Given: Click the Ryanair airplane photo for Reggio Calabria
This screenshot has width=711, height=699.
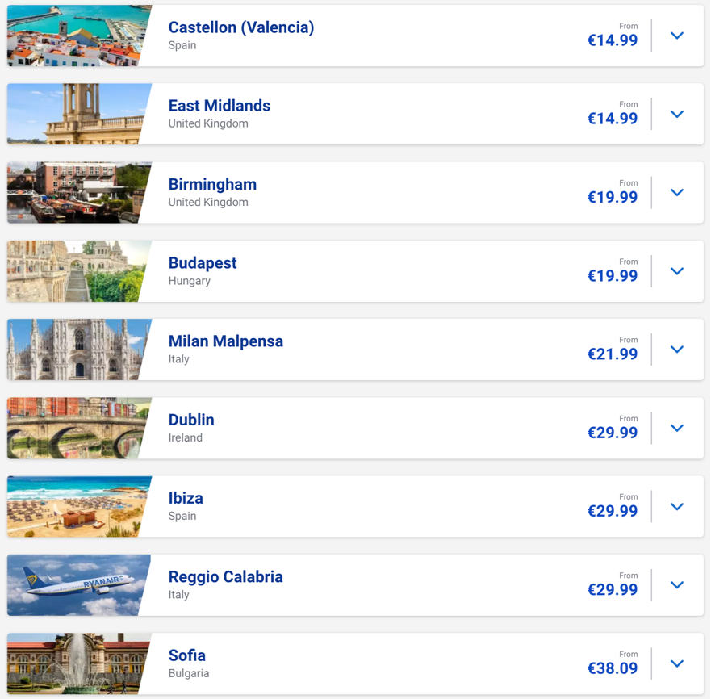Looking at the screenshot, I should [77, 584].
